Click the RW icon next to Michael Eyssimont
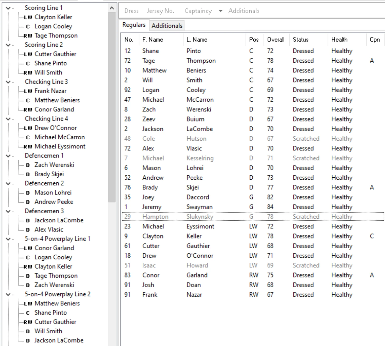The height and width of the screenshot is (346, 385). [28, 147]
